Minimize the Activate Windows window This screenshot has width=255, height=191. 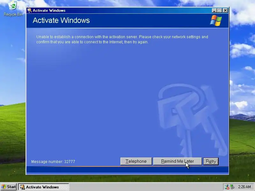click(x=214, y=11)
